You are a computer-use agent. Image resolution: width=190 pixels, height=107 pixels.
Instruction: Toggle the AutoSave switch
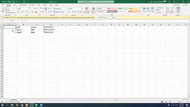point(9,2)
